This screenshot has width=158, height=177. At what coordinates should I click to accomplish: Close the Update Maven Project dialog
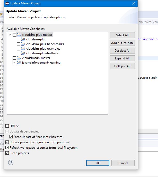134,3
